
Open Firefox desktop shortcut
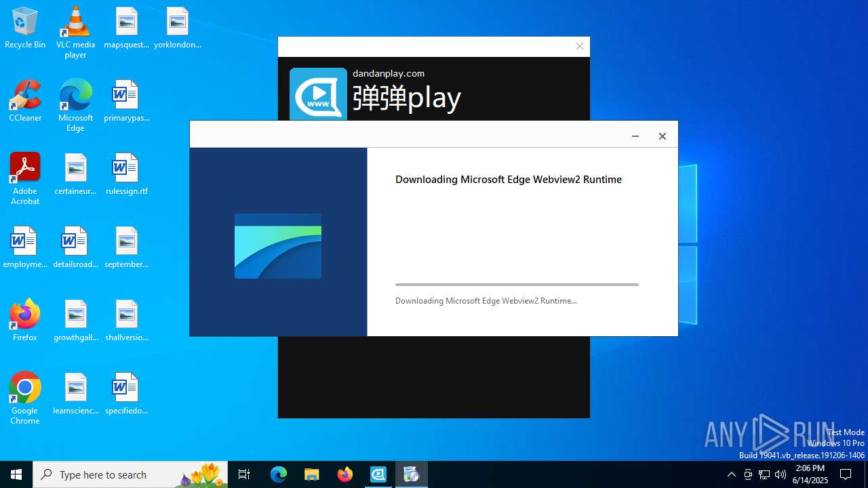click(x=25, y=321)
